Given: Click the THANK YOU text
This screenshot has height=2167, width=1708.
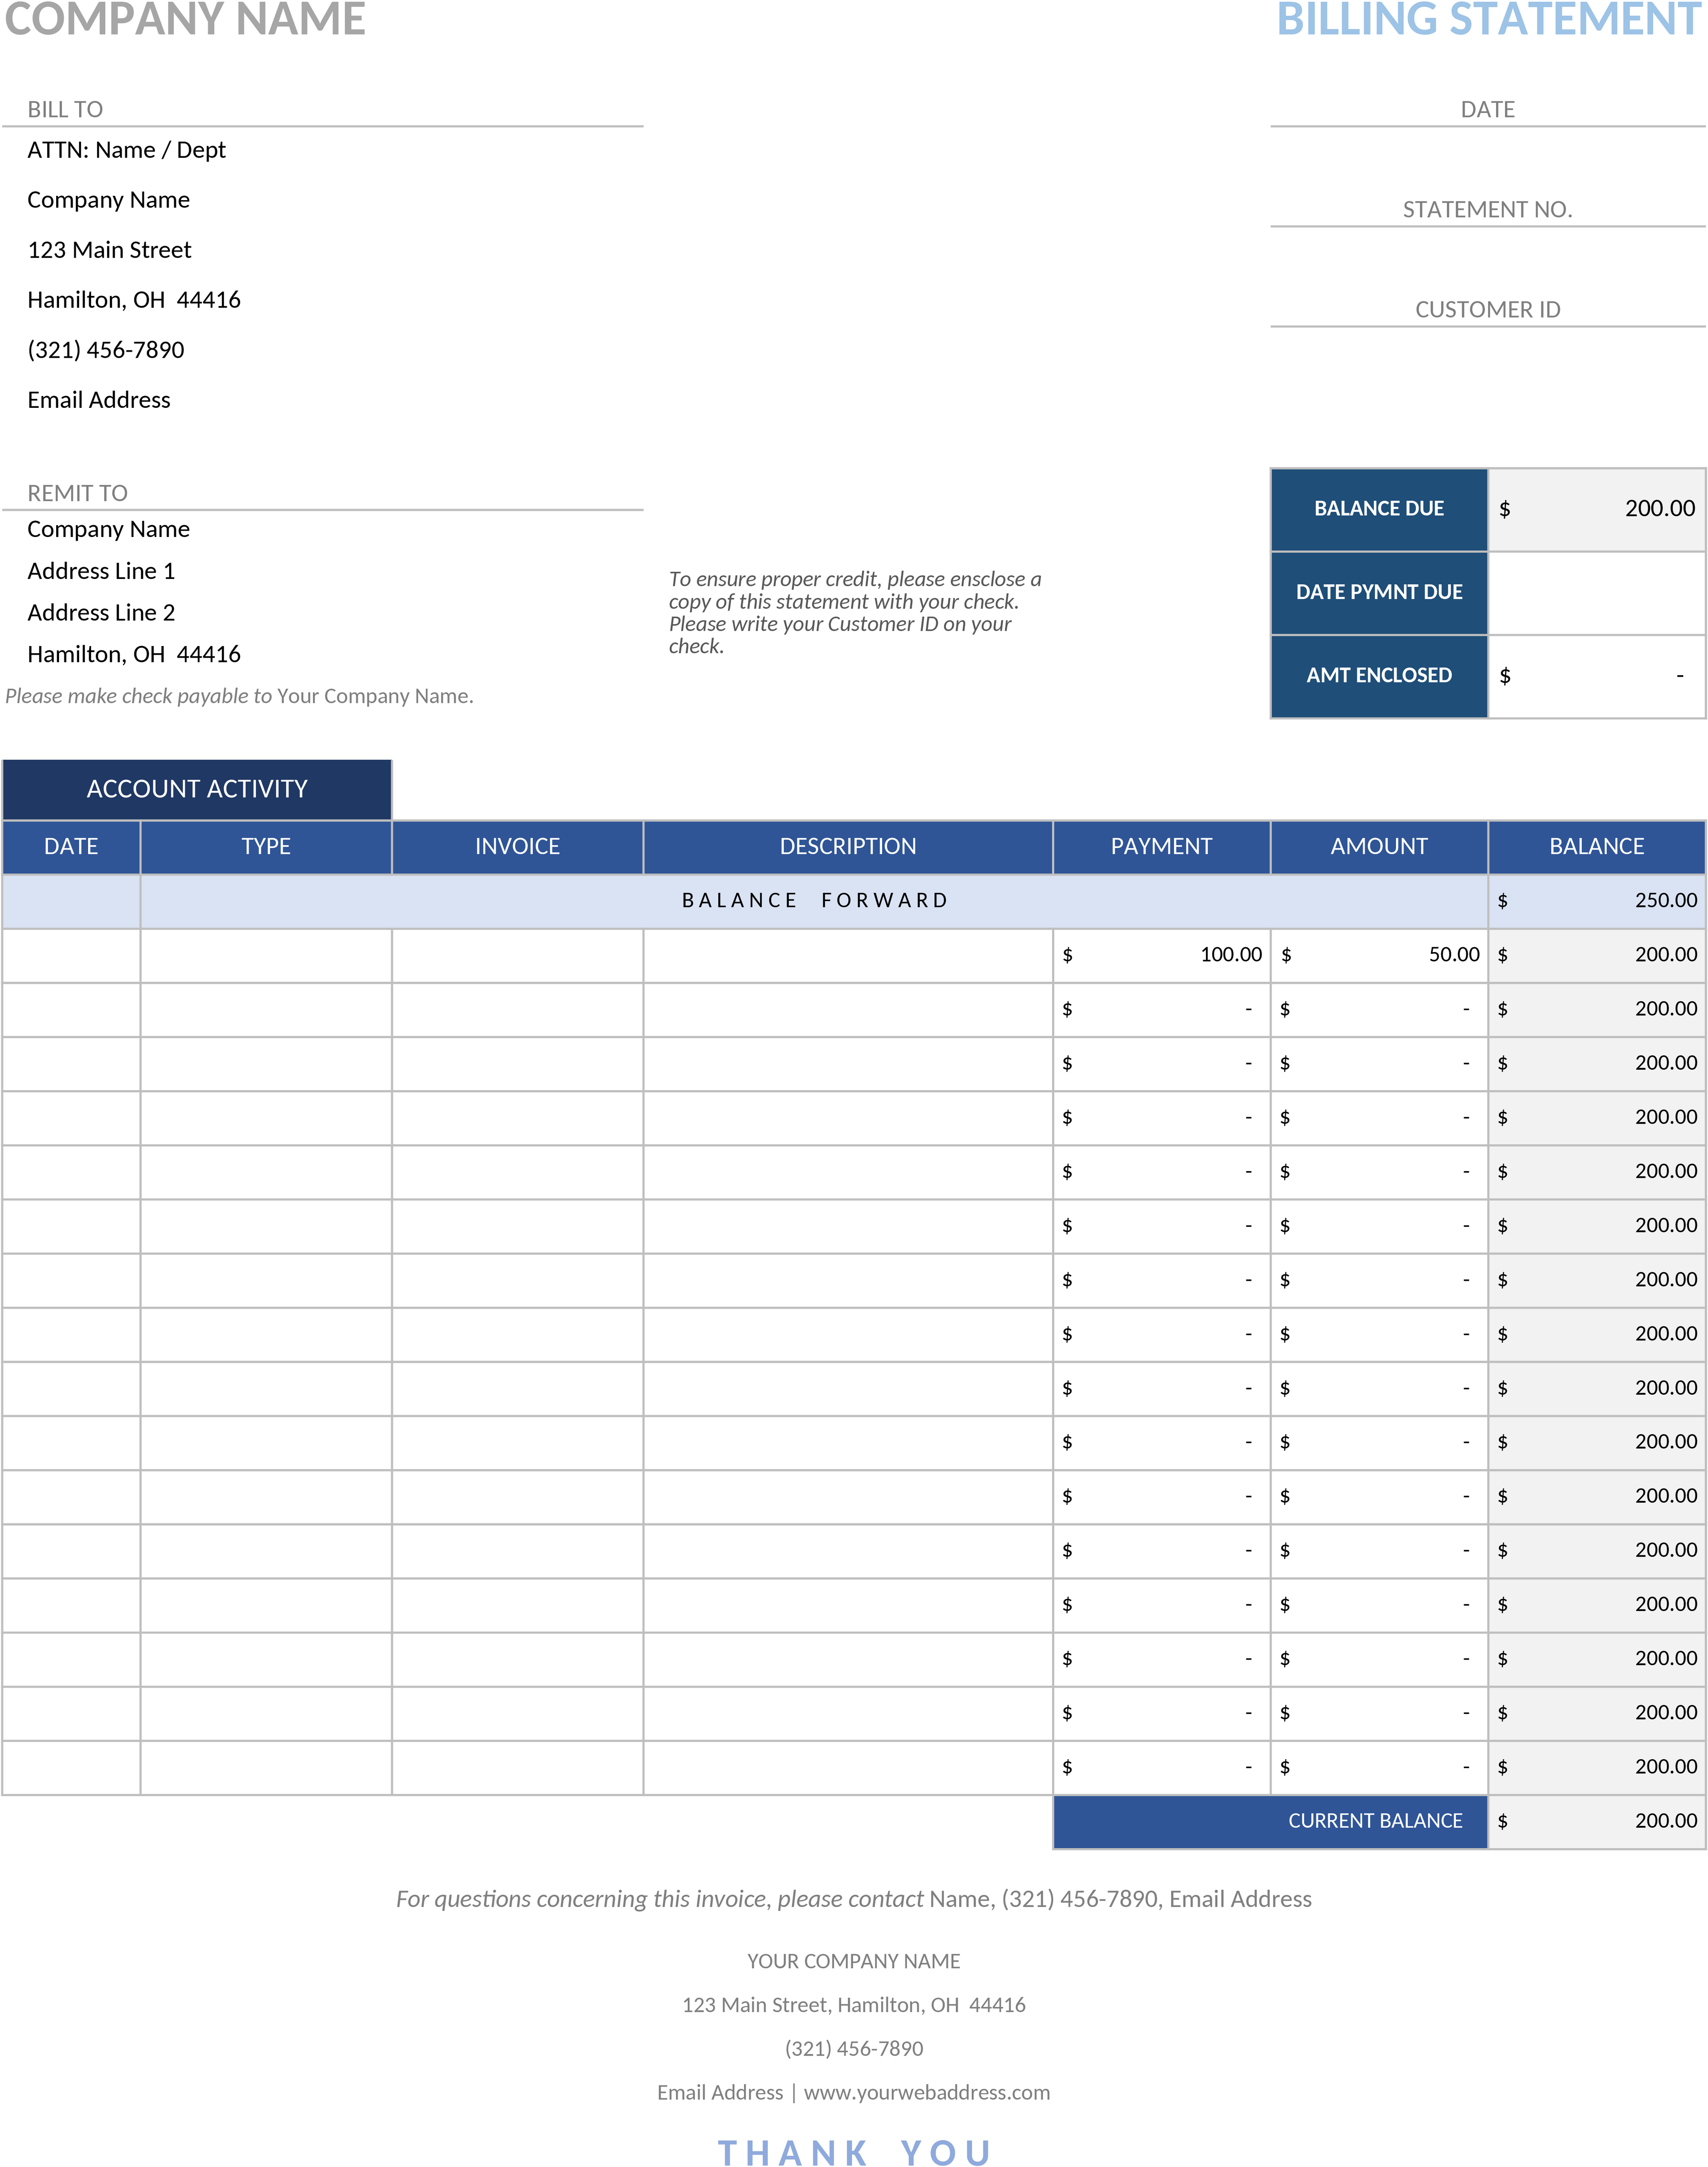Looking at the screenshot, I should pos(855,2153).
